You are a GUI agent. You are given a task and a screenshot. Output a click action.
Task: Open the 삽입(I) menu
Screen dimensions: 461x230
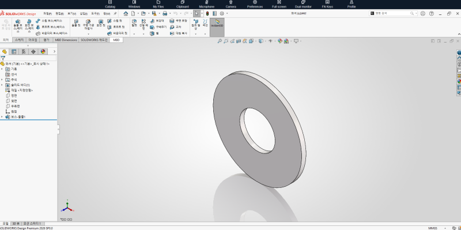click(84, 13)
